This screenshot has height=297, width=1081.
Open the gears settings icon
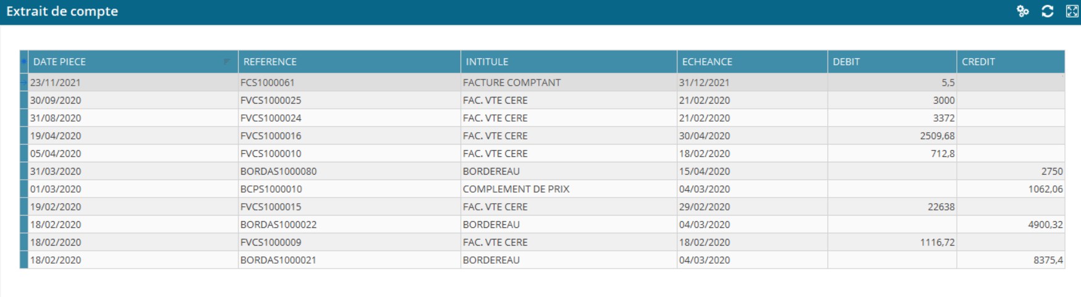[x=1023, y=11]
